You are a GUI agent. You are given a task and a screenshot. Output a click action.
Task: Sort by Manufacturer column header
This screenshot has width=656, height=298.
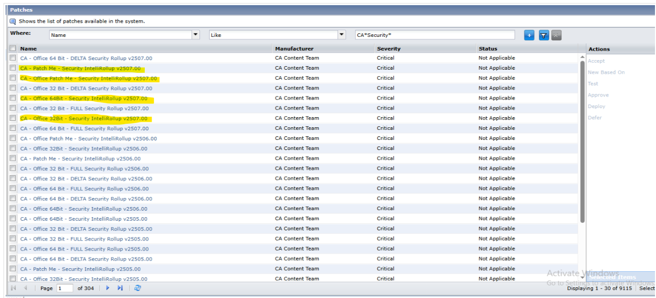click(x=294, y=49)
